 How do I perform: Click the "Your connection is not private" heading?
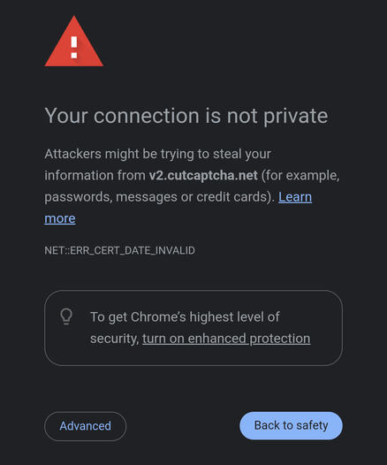coord(186,116)
